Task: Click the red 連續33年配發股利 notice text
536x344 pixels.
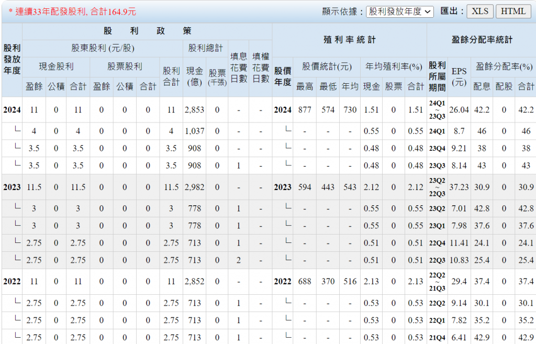Action: click(x=72, y=11)
